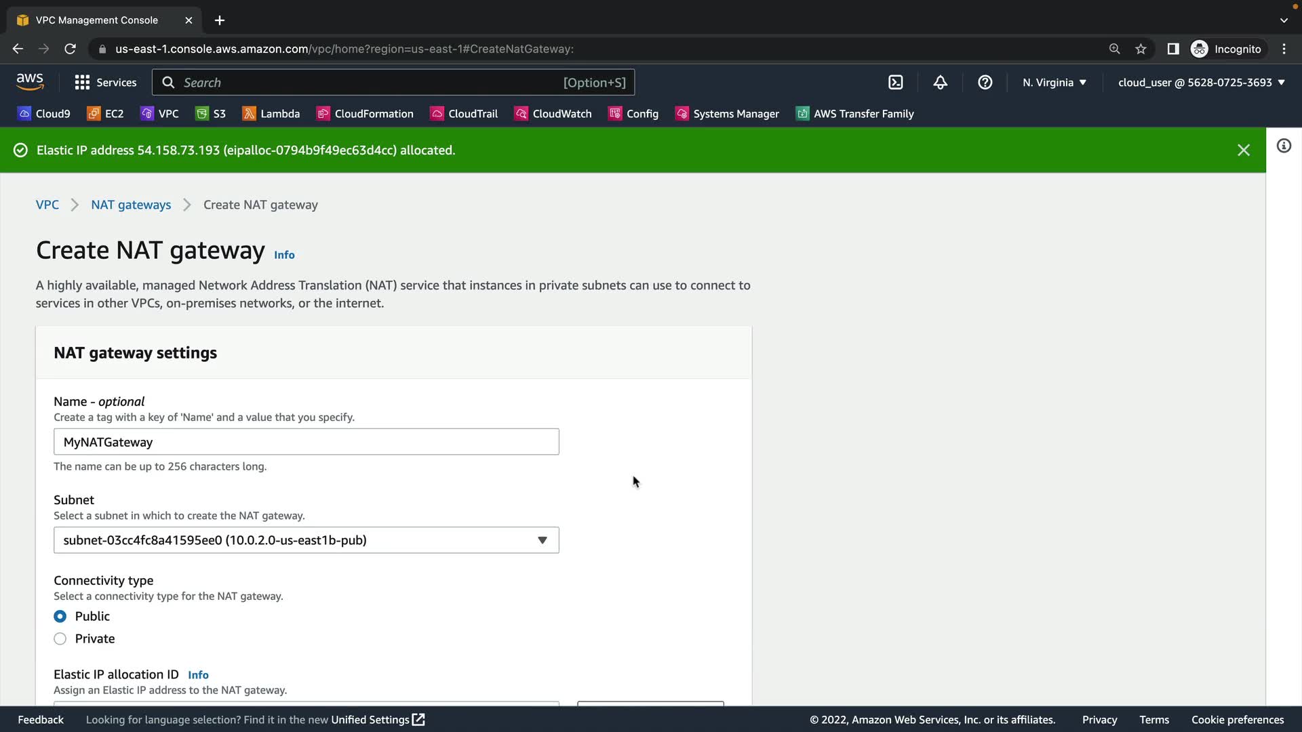This screenshot has width=1302, height=732.
Task: Switch to the VPC Management Console tab
Action: [x=97, y=20]
